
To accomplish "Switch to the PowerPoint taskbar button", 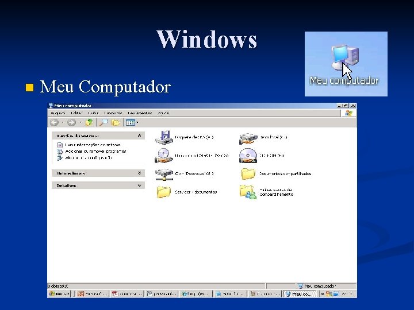I will (x=93, y=294).
